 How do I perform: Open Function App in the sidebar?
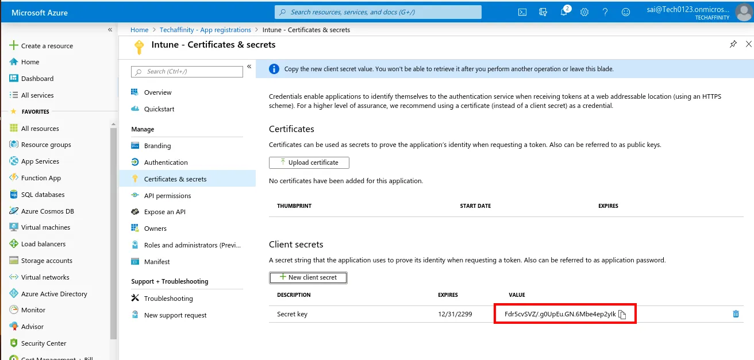[x=35, y=178]
